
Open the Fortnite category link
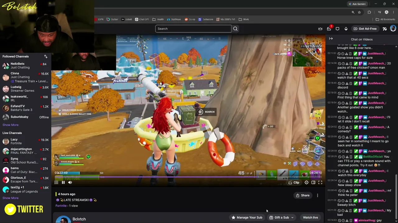coord(61,206)
